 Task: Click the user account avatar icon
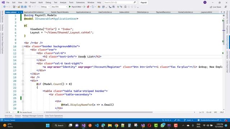tap(205, 3)
